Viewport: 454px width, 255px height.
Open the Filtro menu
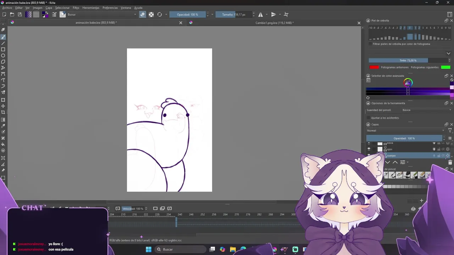pyautogui.click(x=76, y=8)
